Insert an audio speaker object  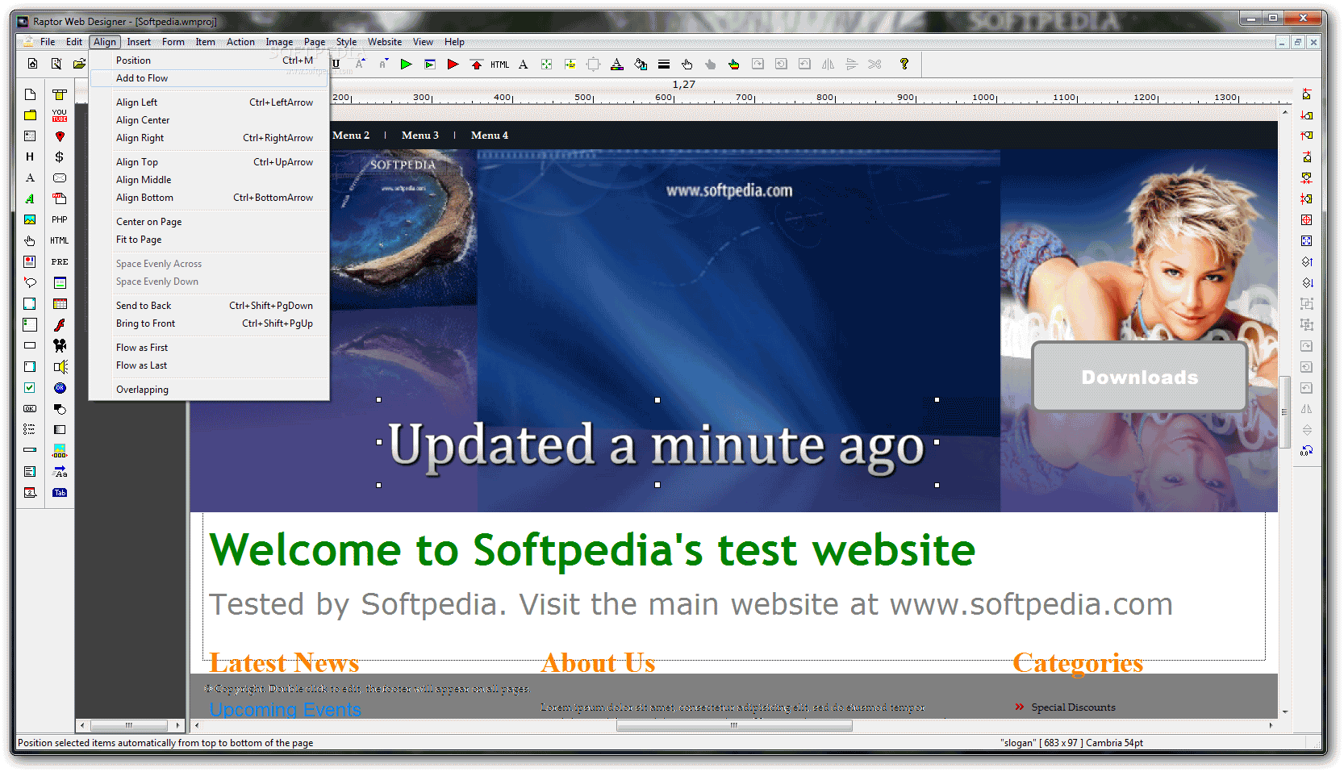(x=60, y=366)
